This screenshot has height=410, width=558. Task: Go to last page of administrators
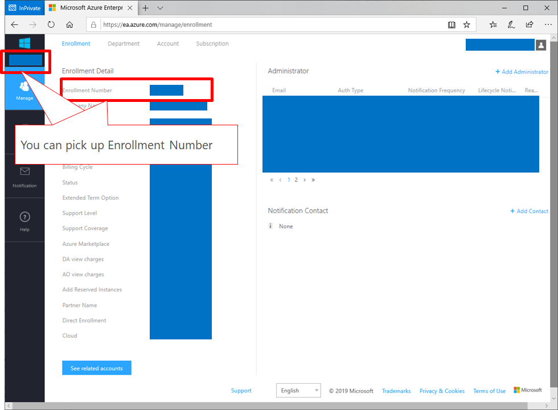tap(313, 180)
